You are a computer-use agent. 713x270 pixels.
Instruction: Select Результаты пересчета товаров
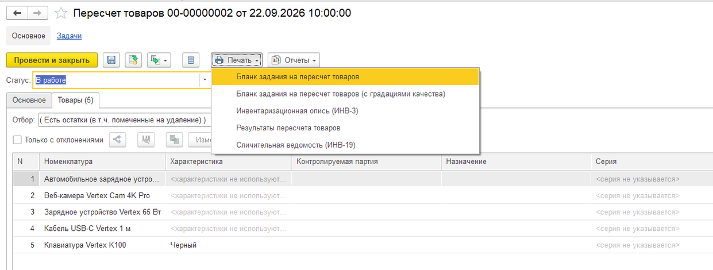pyautogui.click(x=345, y=128)
